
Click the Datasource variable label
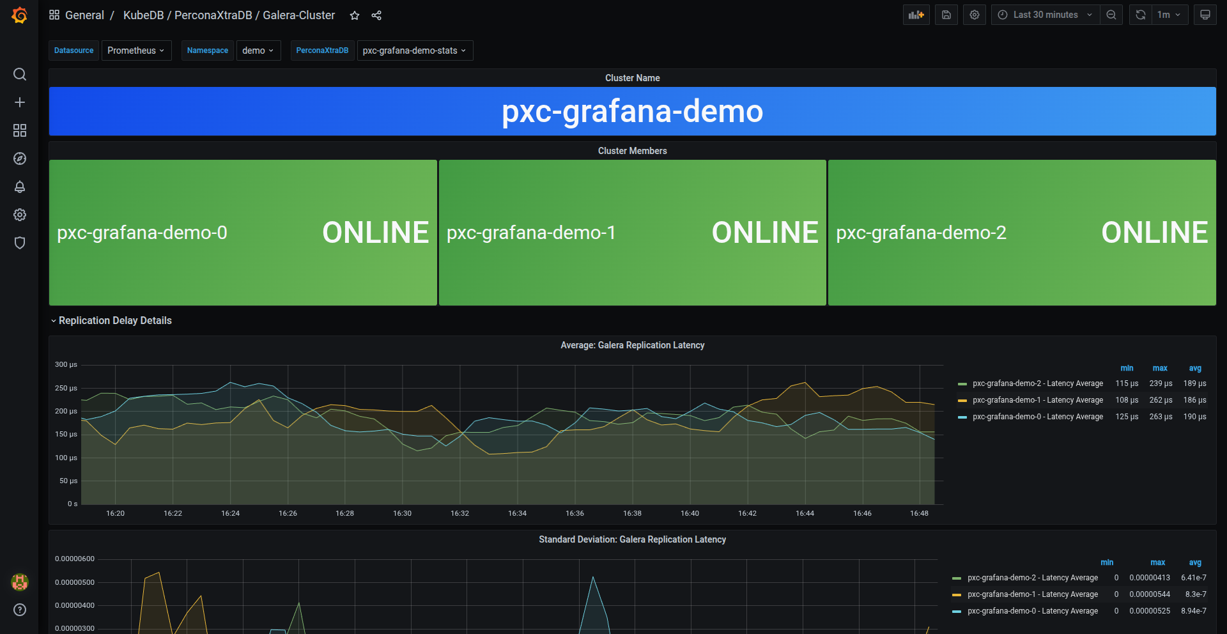pyautogui.click(x=73, y=50)
